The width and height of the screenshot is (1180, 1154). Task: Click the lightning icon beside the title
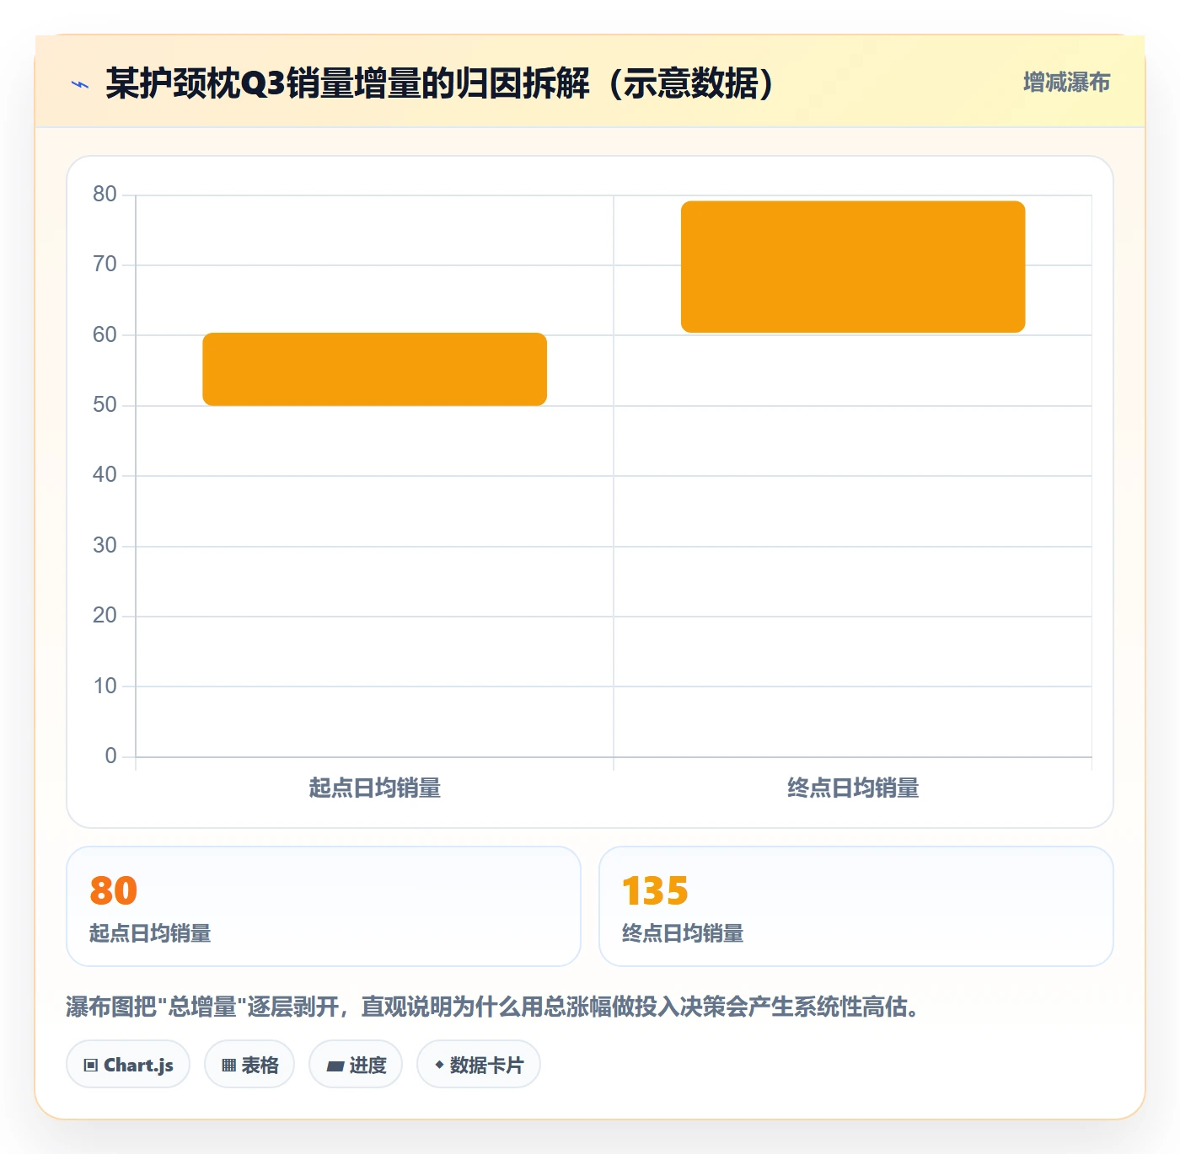[x=80, y=84]
